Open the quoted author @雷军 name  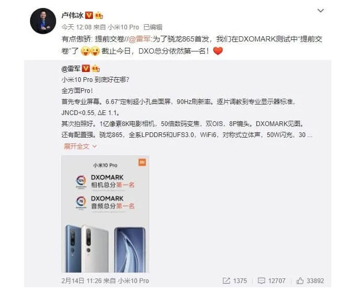(x=71, y=68)
